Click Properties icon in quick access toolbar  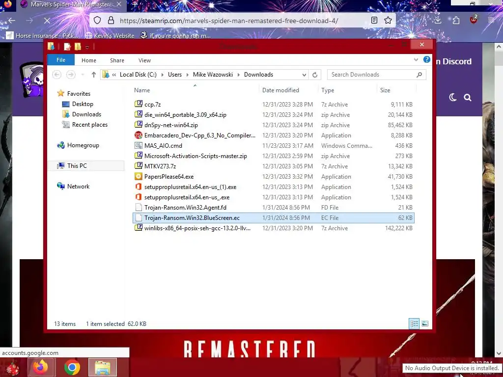point(67,47)
